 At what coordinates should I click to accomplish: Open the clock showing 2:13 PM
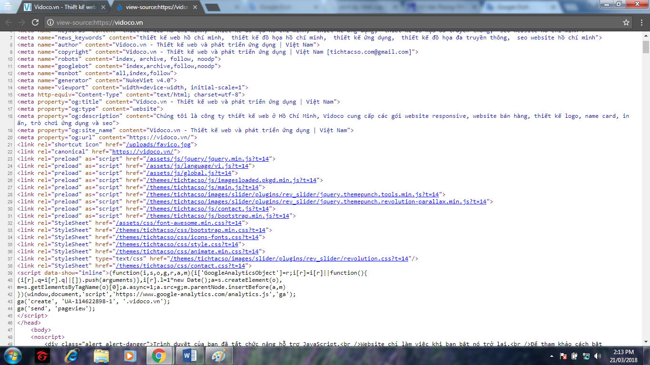coord(623,355)
